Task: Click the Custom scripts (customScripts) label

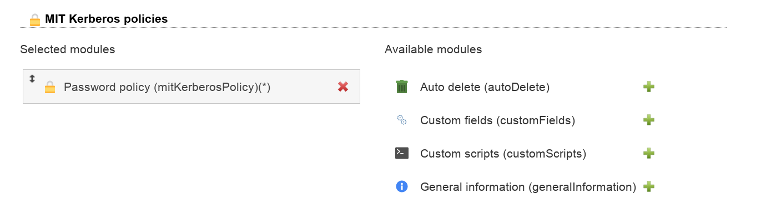Action: point(503,154)
